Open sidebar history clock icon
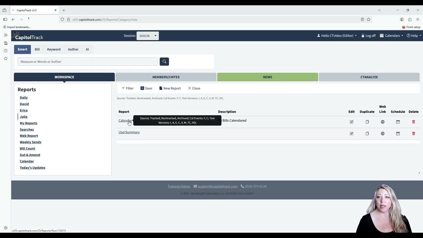423x238 pixels. coord(6,51)
